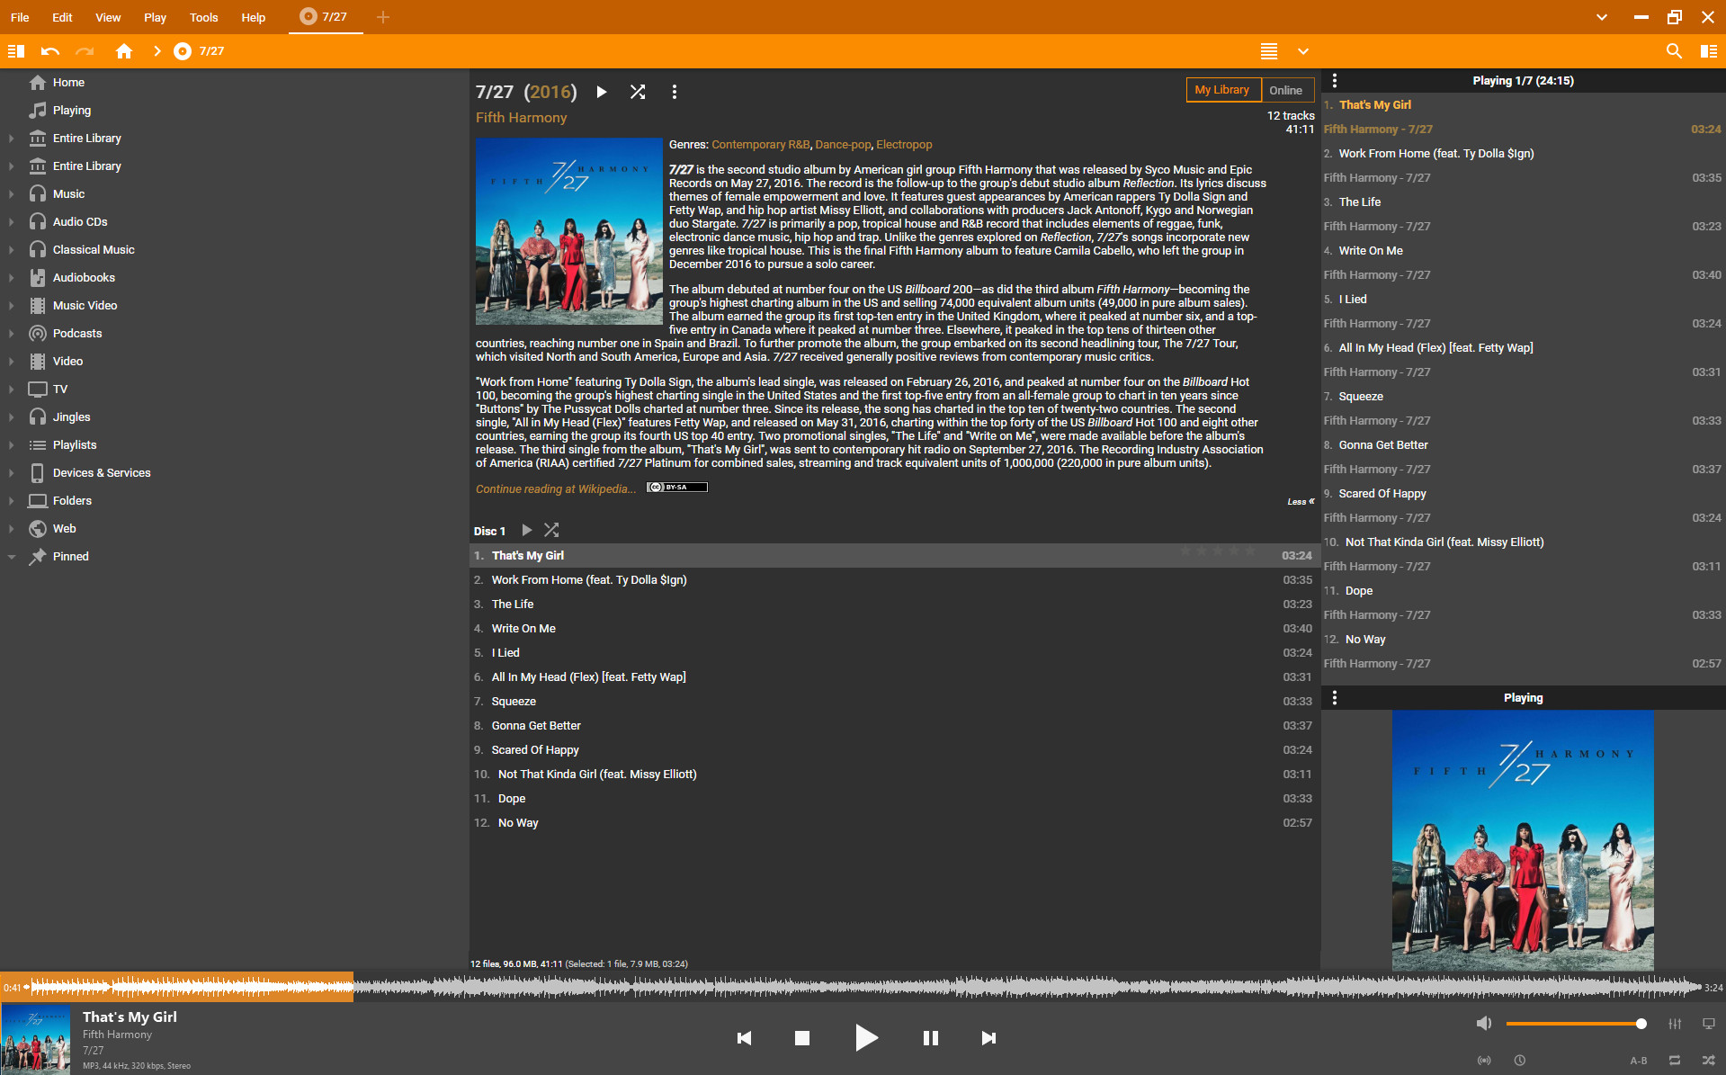The height and width of the screenshot is (1075, 1726).
Task: Open the Tools menu
Action: point(203,17)
